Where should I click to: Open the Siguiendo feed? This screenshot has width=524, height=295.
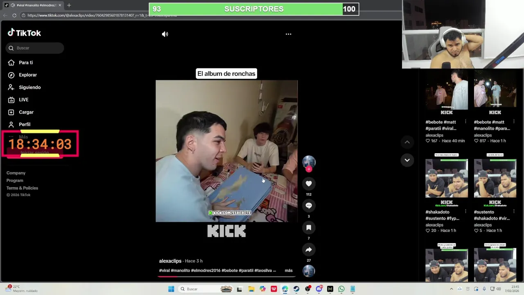click(24, 87)
